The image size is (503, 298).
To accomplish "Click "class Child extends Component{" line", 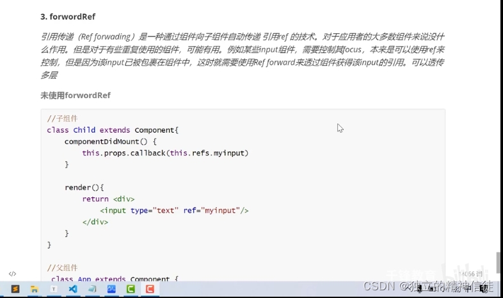I will pyautogui.click(x=113, y=130).
